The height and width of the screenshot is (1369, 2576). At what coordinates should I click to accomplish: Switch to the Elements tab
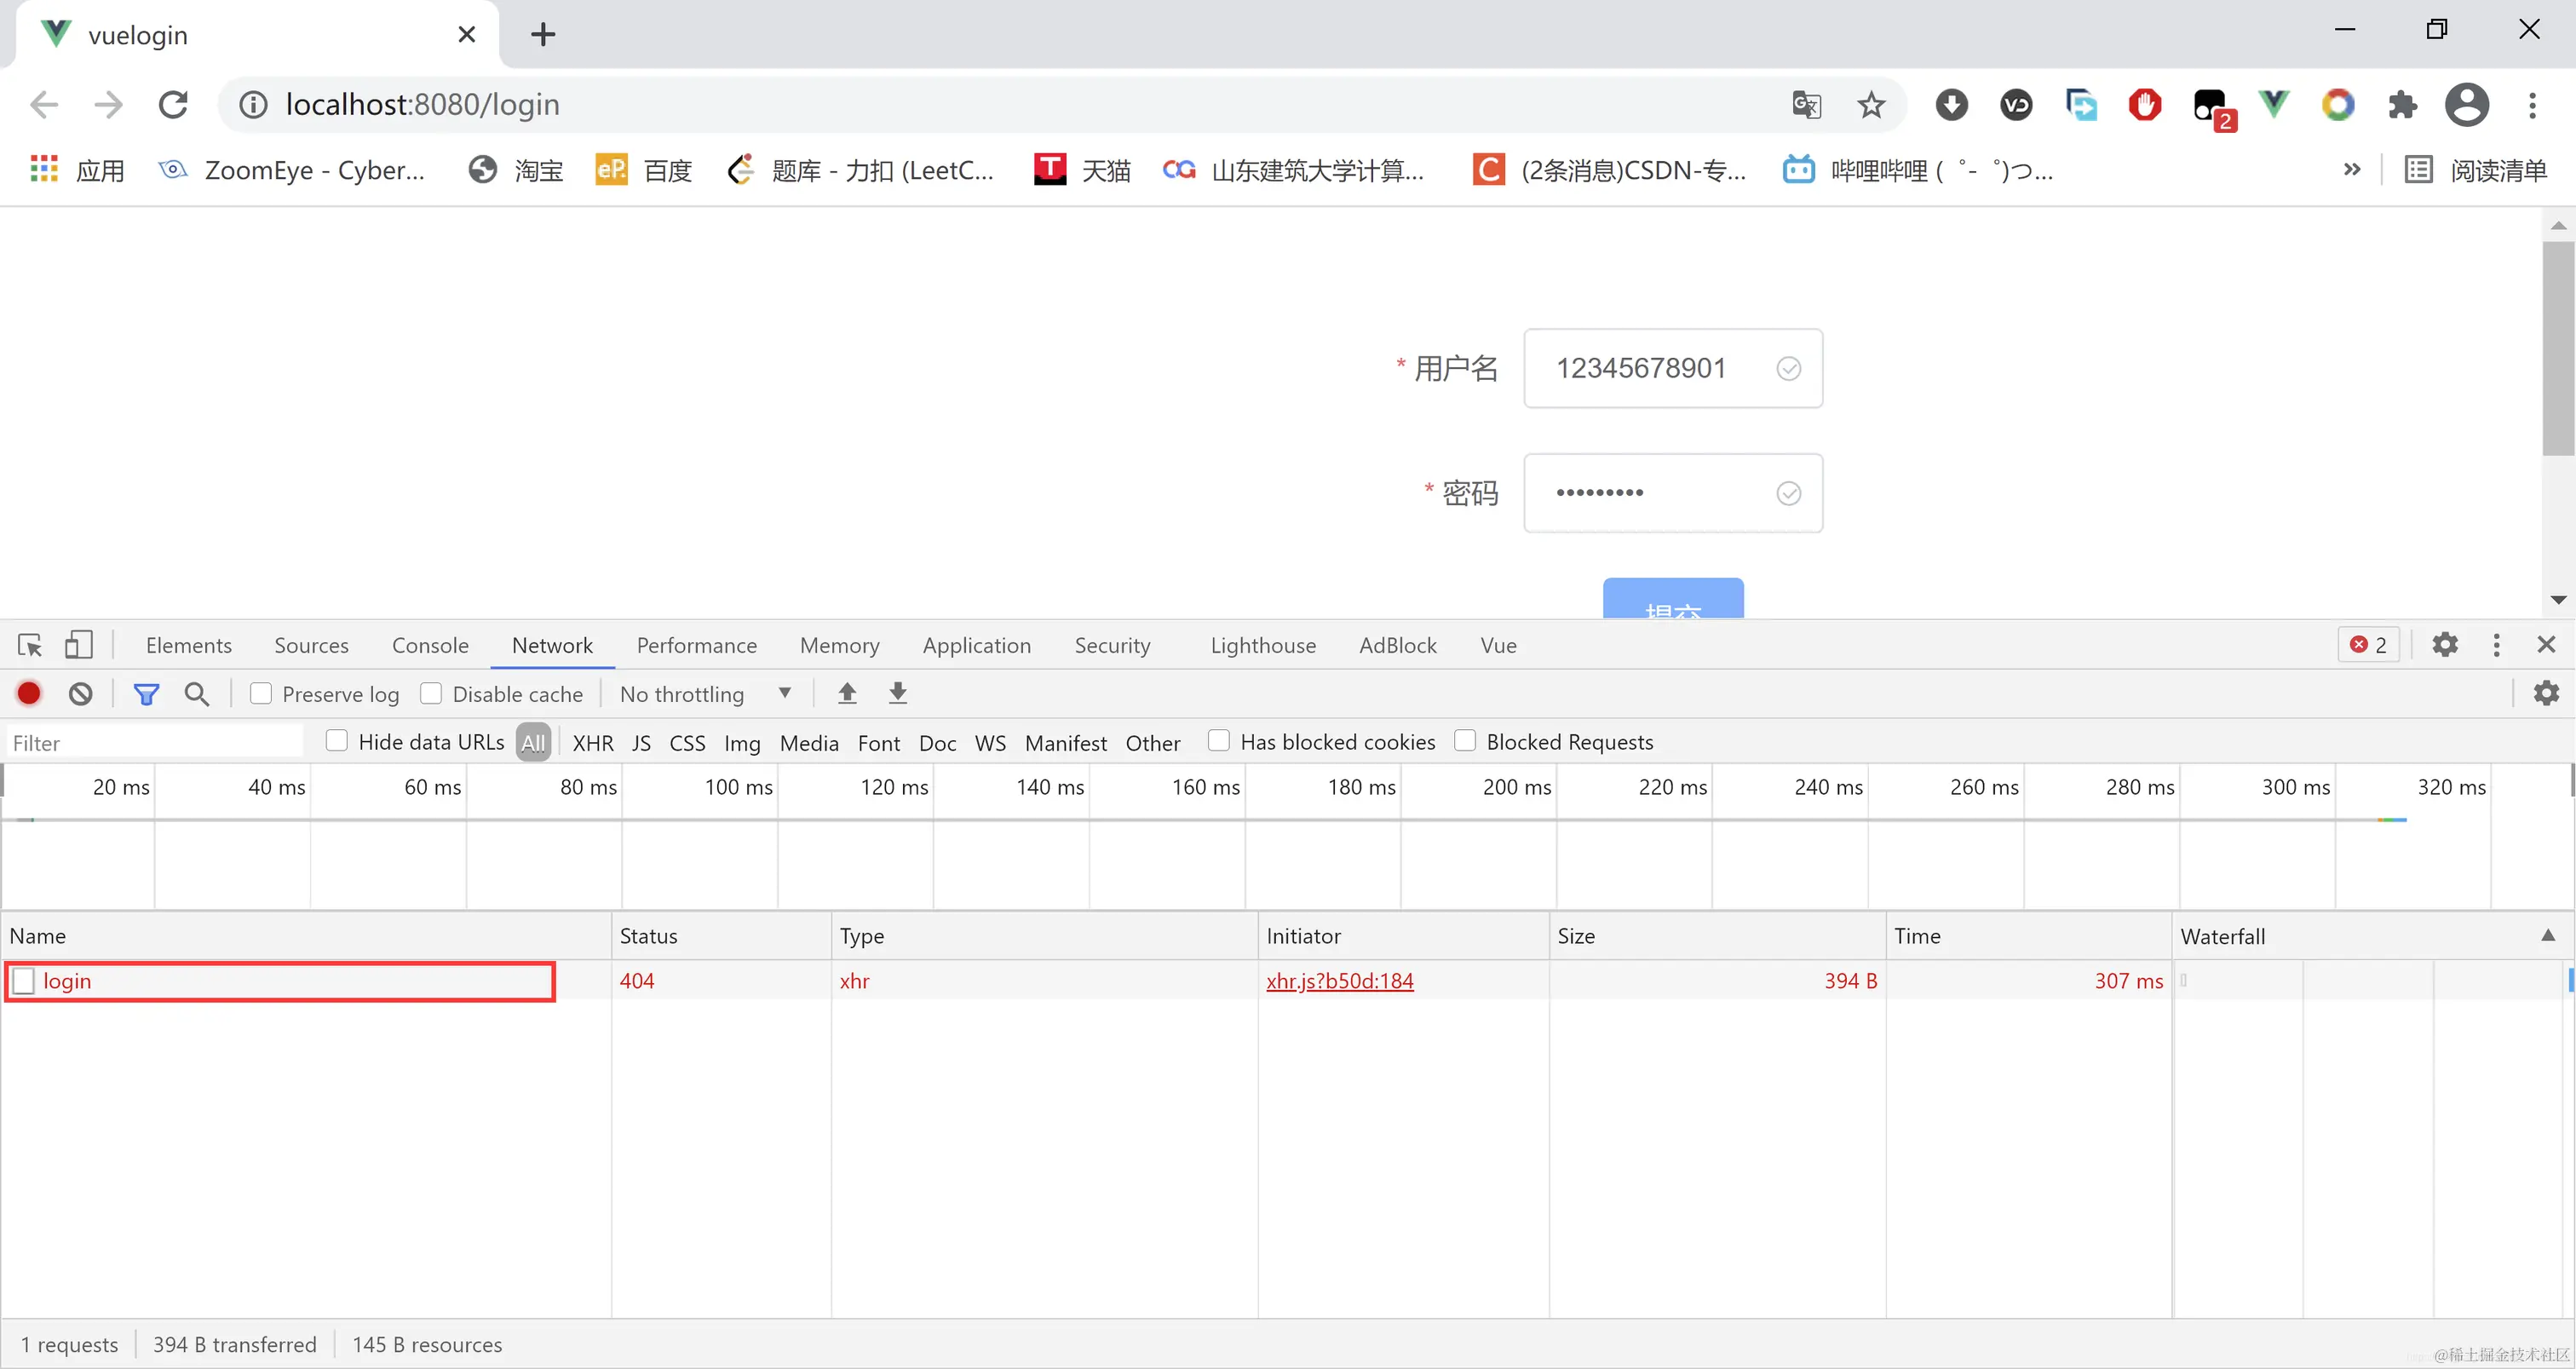(x=189, y=645)
